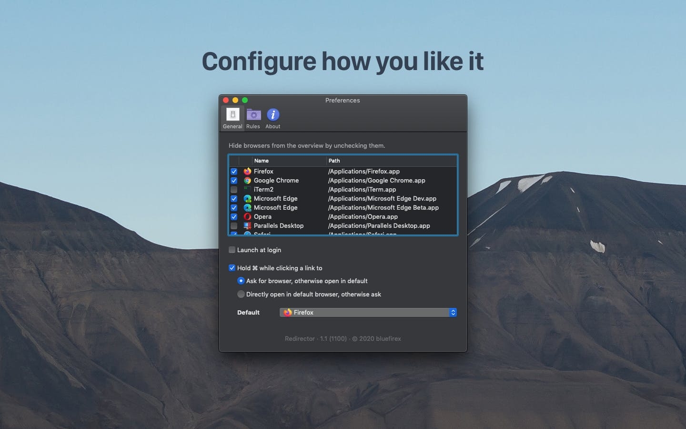Click the Parallels Desktop icon in the list
Image resolution: width=686 pixels, height=429 pixels.
click(248, 225)
